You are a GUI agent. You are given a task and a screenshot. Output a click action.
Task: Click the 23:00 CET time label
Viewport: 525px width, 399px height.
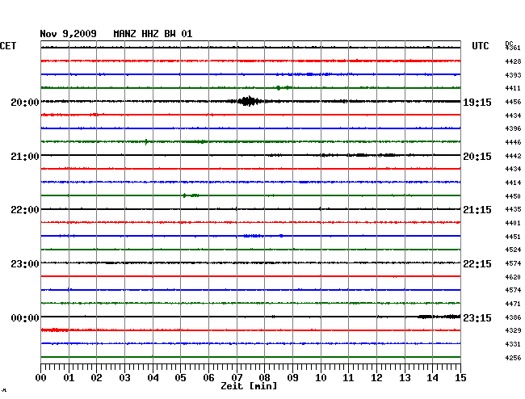(24, 264)
